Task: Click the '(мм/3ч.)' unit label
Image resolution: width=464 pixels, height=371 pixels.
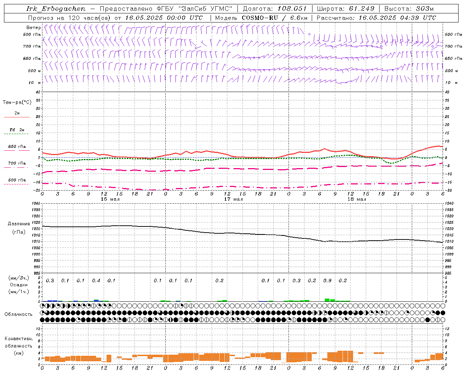Action: tap(19, 278)
